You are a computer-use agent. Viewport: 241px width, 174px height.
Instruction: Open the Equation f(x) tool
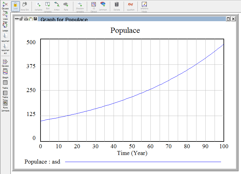[x=130, y=6]
